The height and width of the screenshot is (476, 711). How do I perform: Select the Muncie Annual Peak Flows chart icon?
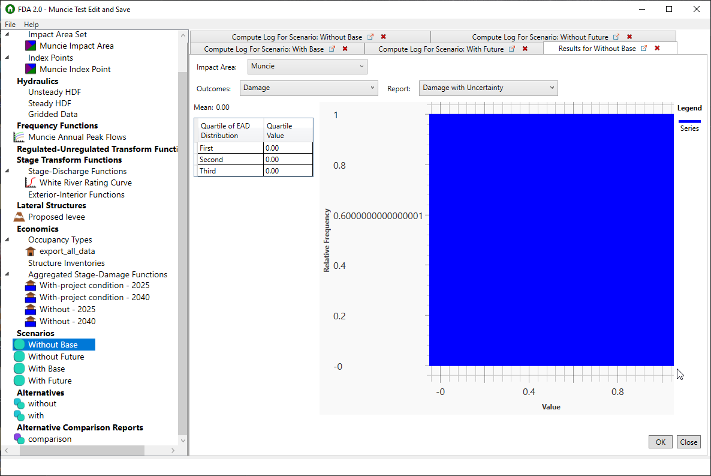(18, 137)
